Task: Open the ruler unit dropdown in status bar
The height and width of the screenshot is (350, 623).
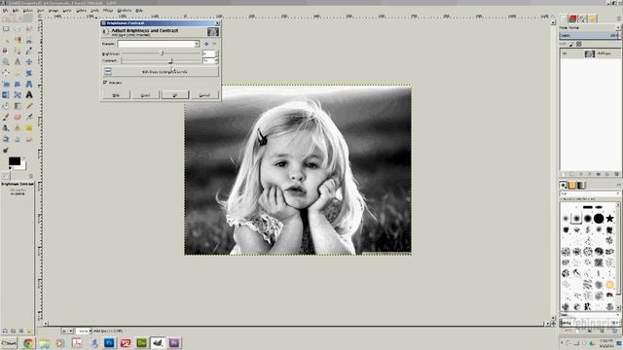Action: (x=67, y=331)
